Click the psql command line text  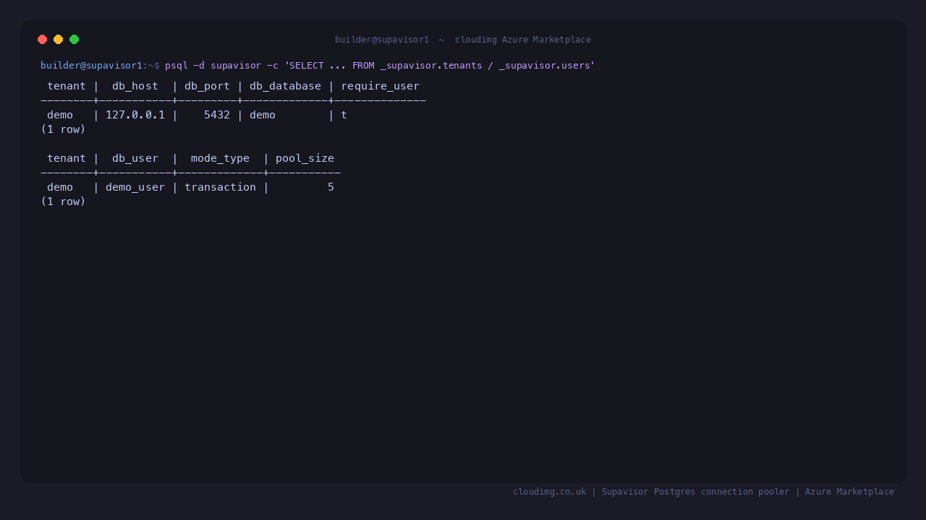coord(380,66)
